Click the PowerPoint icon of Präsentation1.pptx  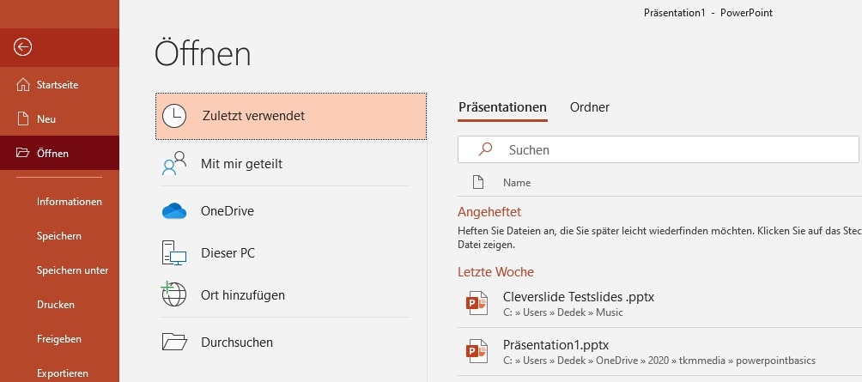point(477,351)
